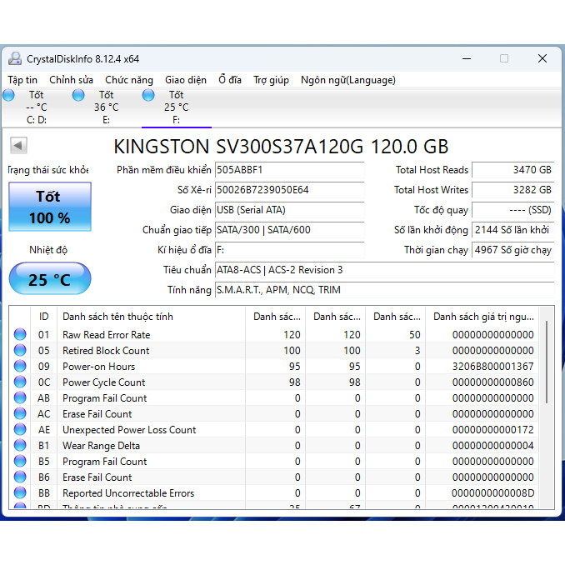The height and width of the screenshot is (565, 565).
Task: Click the serial number field 50026B7239050E64
Action: pyautogui.click(x=290, y=190)
